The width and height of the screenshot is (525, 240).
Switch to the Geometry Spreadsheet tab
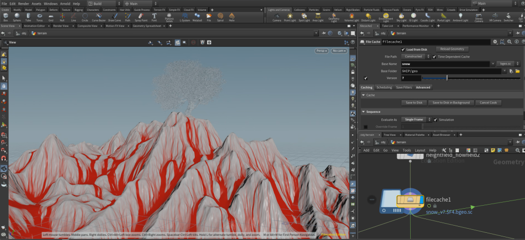[x=147, y=26]
